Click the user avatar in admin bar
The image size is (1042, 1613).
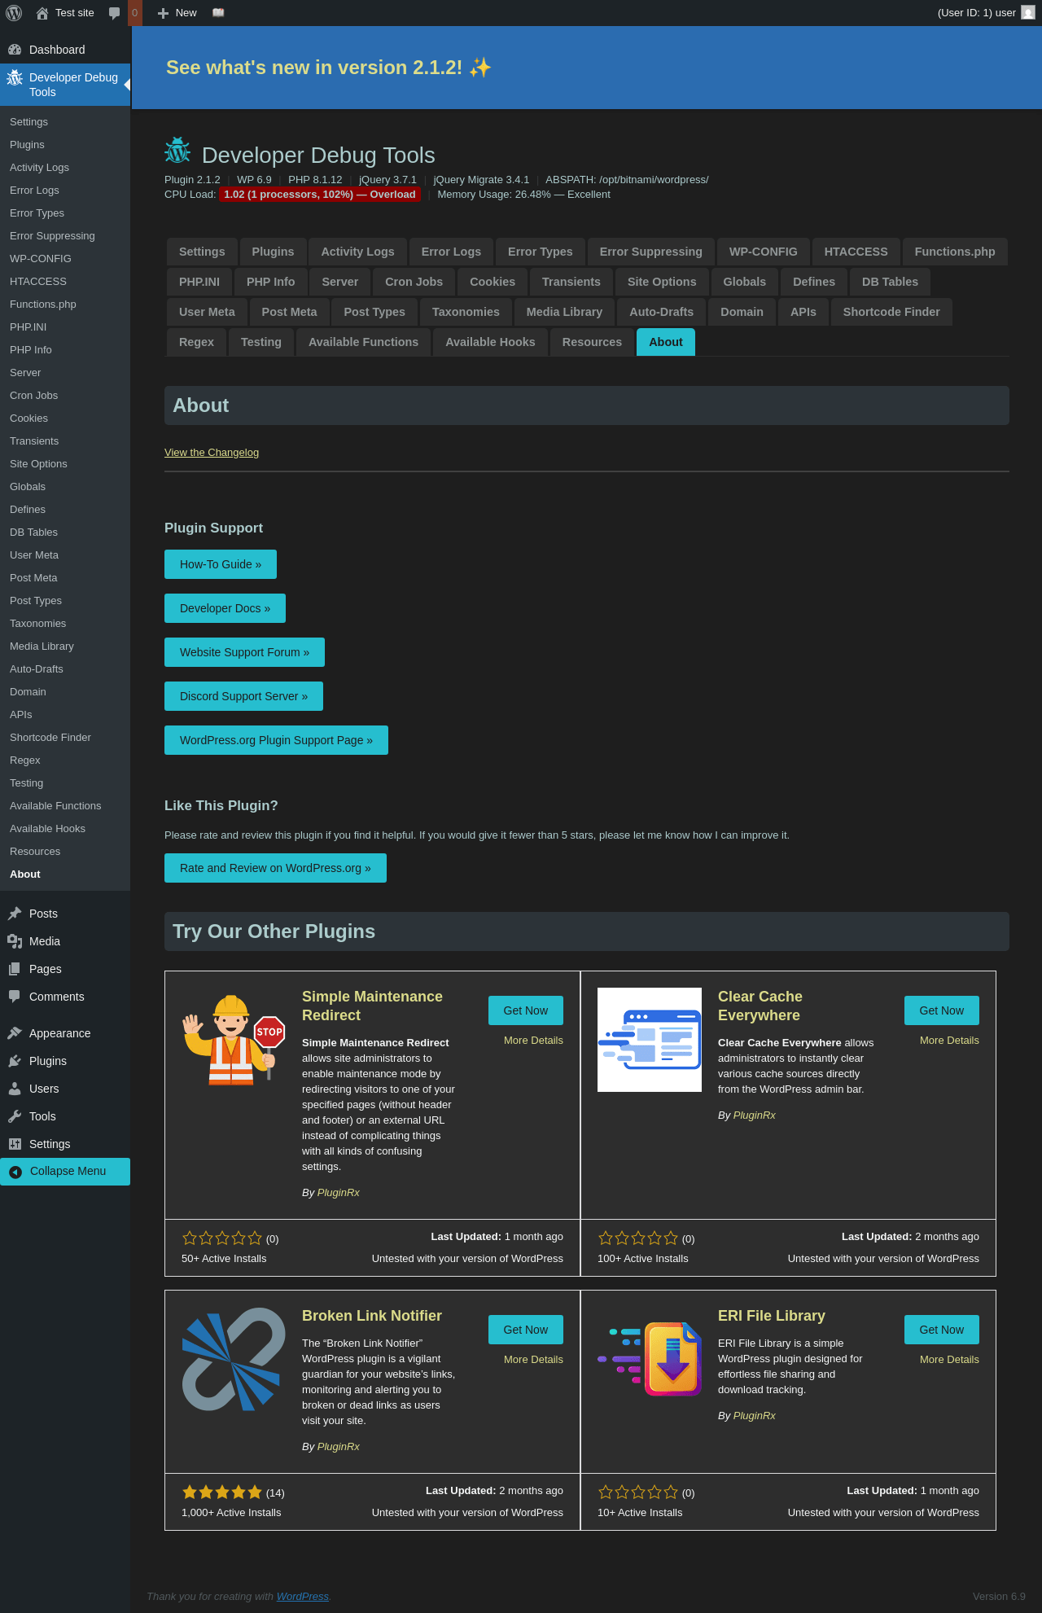click(x=1028, y=13)
